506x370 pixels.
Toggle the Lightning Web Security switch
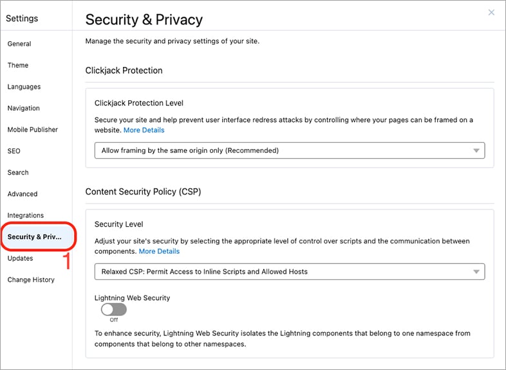113,310
